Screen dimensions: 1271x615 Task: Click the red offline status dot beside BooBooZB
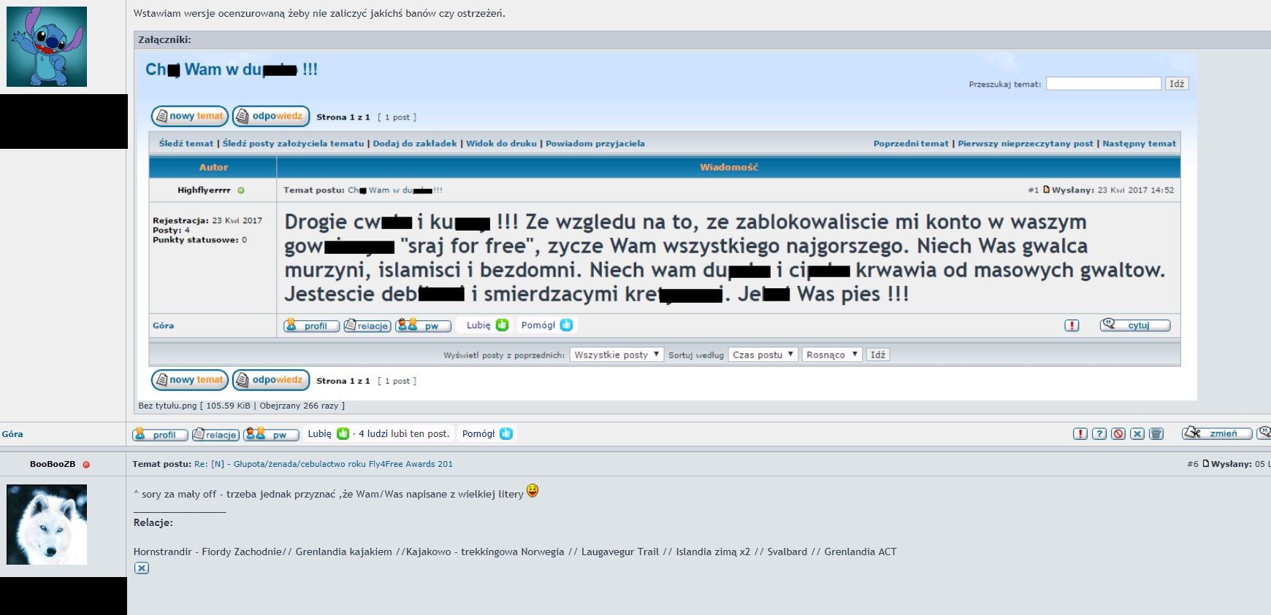(86, 465)
